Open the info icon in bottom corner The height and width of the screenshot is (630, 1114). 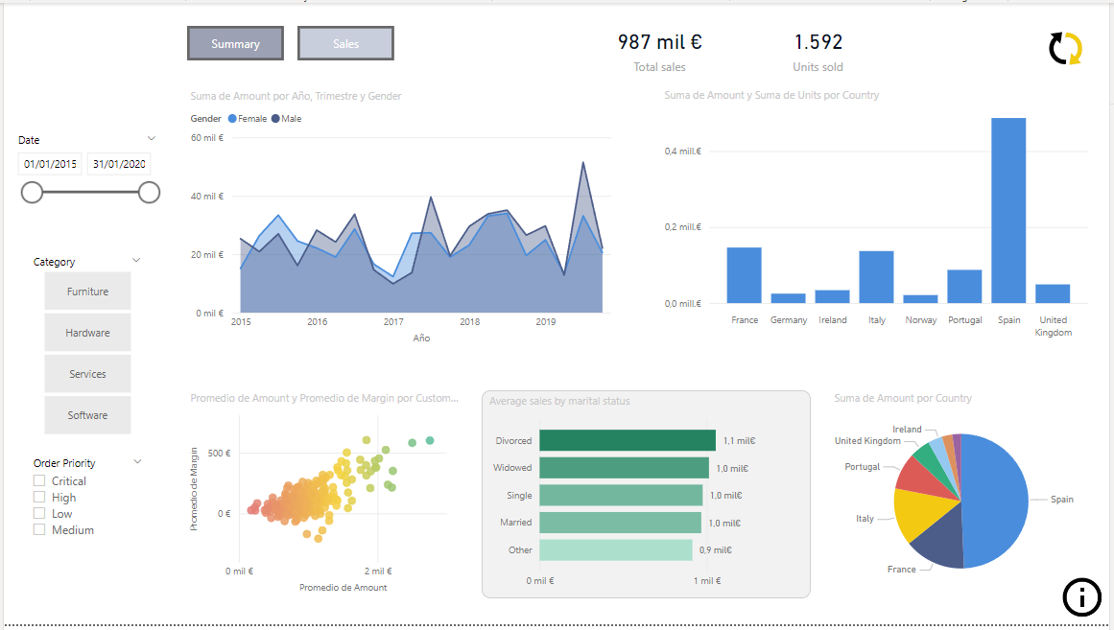pos(1081,597)
